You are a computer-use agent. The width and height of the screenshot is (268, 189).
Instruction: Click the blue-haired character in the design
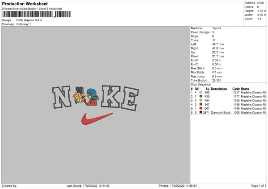[x=92, y=97]
